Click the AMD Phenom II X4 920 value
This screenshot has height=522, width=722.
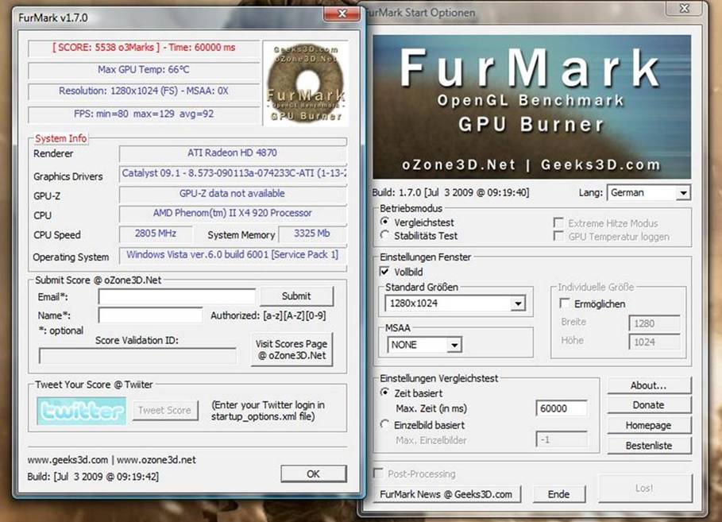232,213
